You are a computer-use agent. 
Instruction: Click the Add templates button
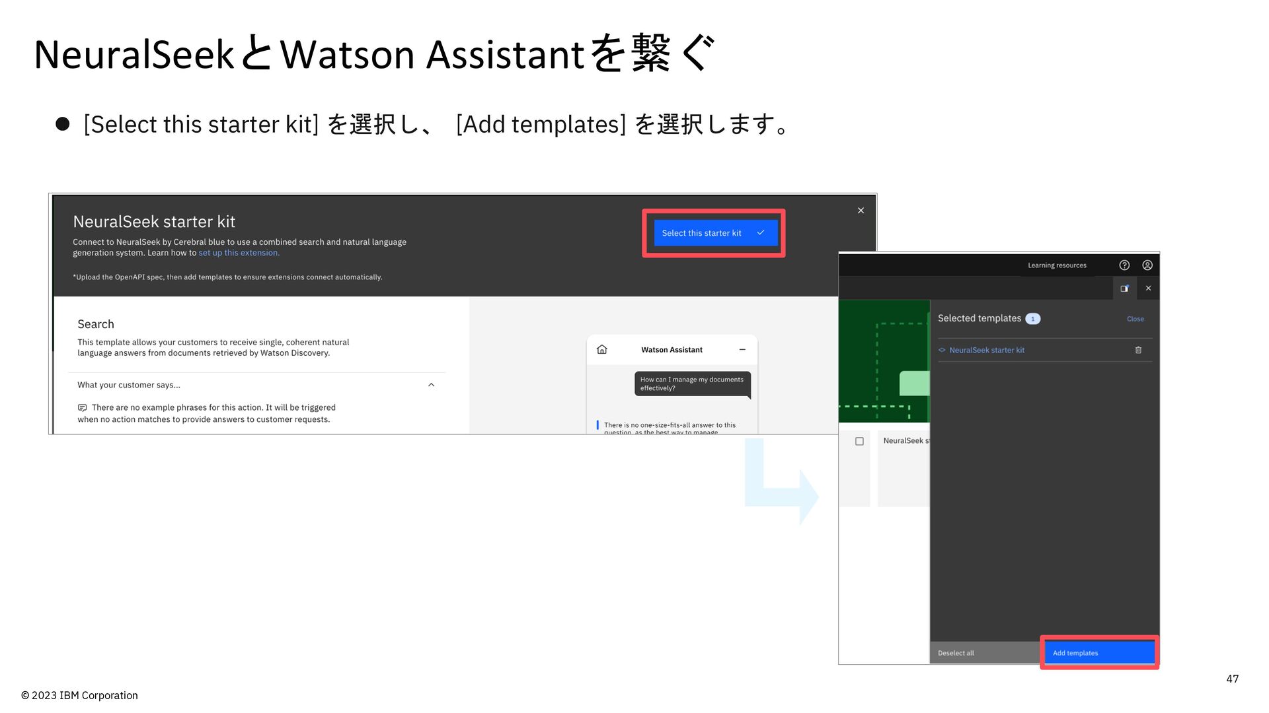coord(1100,653)
